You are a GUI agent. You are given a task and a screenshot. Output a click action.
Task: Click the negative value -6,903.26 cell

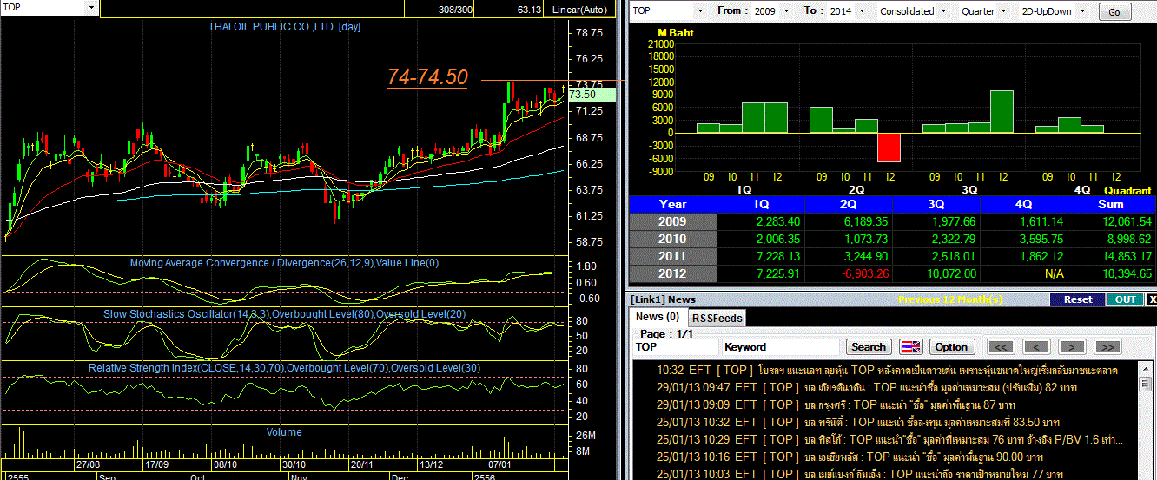click(849, 273)
